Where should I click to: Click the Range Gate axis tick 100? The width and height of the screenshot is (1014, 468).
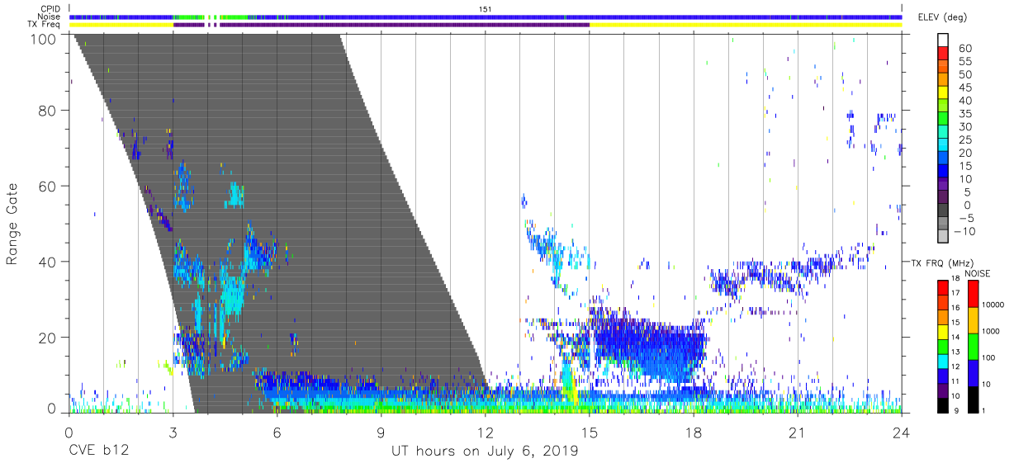[x=43, y=38]
